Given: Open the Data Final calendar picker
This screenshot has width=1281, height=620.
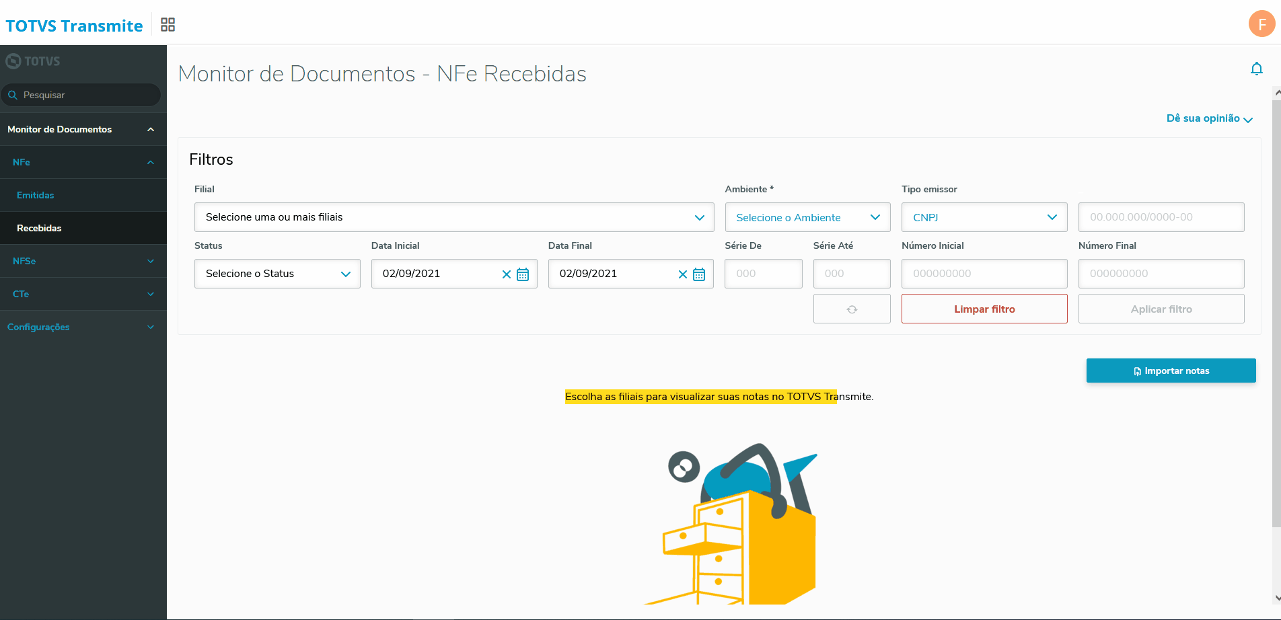Looking at the screenshot, I should (699, 274).
